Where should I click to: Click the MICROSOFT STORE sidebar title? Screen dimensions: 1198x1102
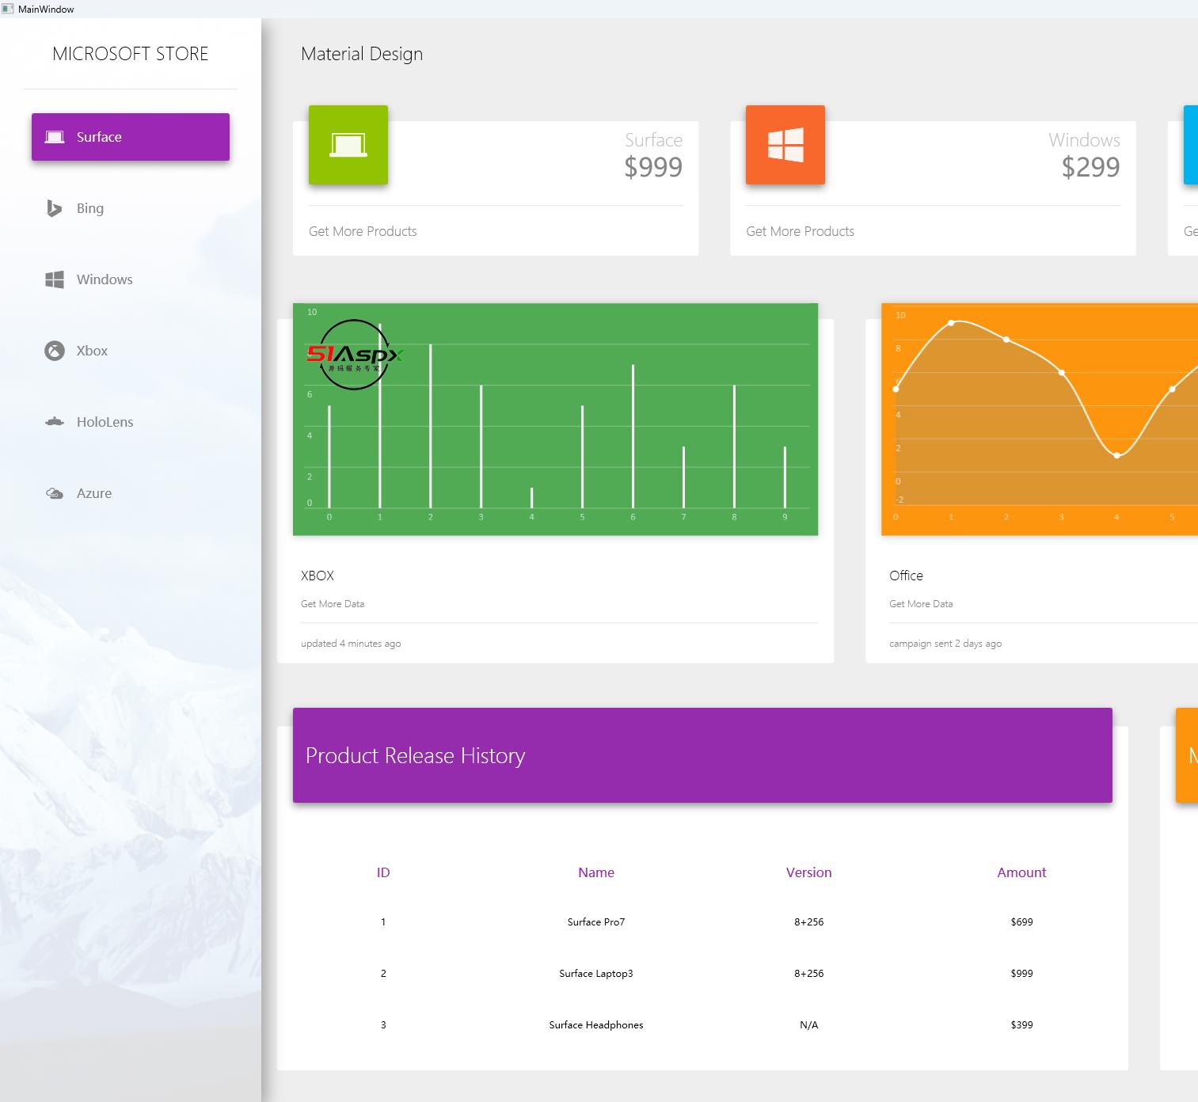pyautogui.click(x=131, y=54)
